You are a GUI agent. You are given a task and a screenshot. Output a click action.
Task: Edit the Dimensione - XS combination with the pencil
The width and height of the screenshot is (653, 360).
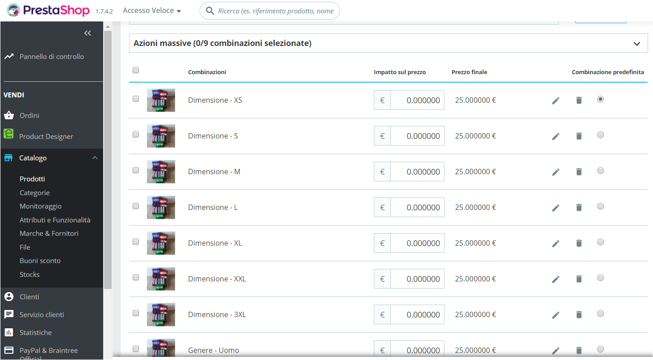556,100
